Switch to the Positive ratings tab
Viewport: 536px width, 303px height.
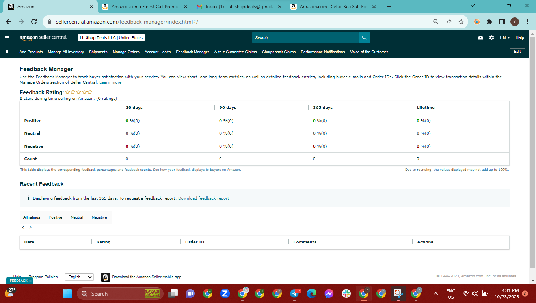click(x=56, y=217)
